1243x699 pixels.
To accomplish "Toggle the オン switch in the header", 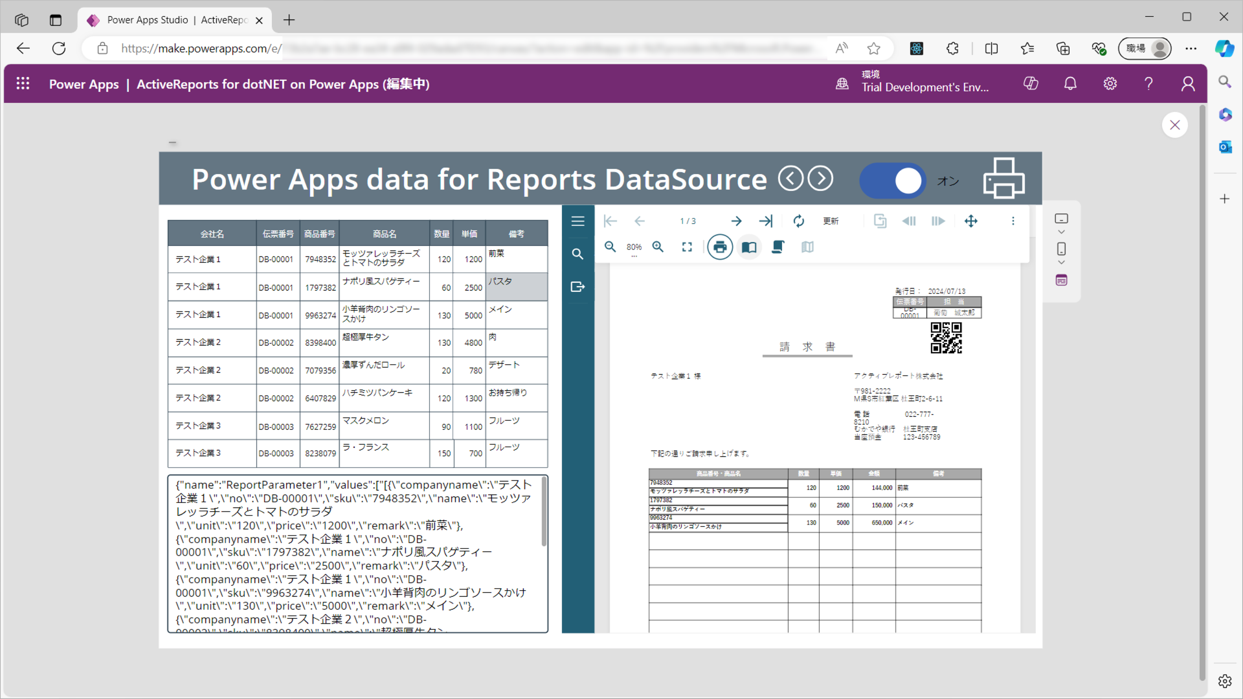I will tap(893, 181).
